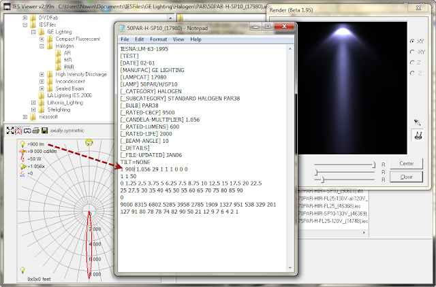The height and width of the screenshot is (287, 436).
Task: Click the printer icon above the polar plot
Action: coord(36,131)
